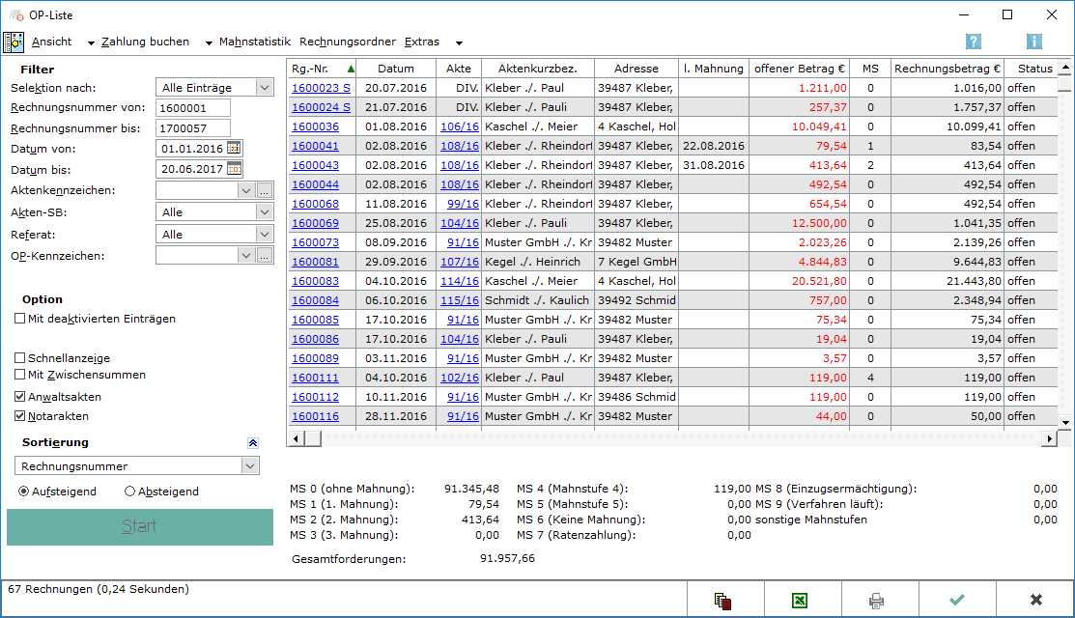1075x618 pixels.
Task: Expand the dropdown arrow after Ansicht
Action: tap(91, 43)
